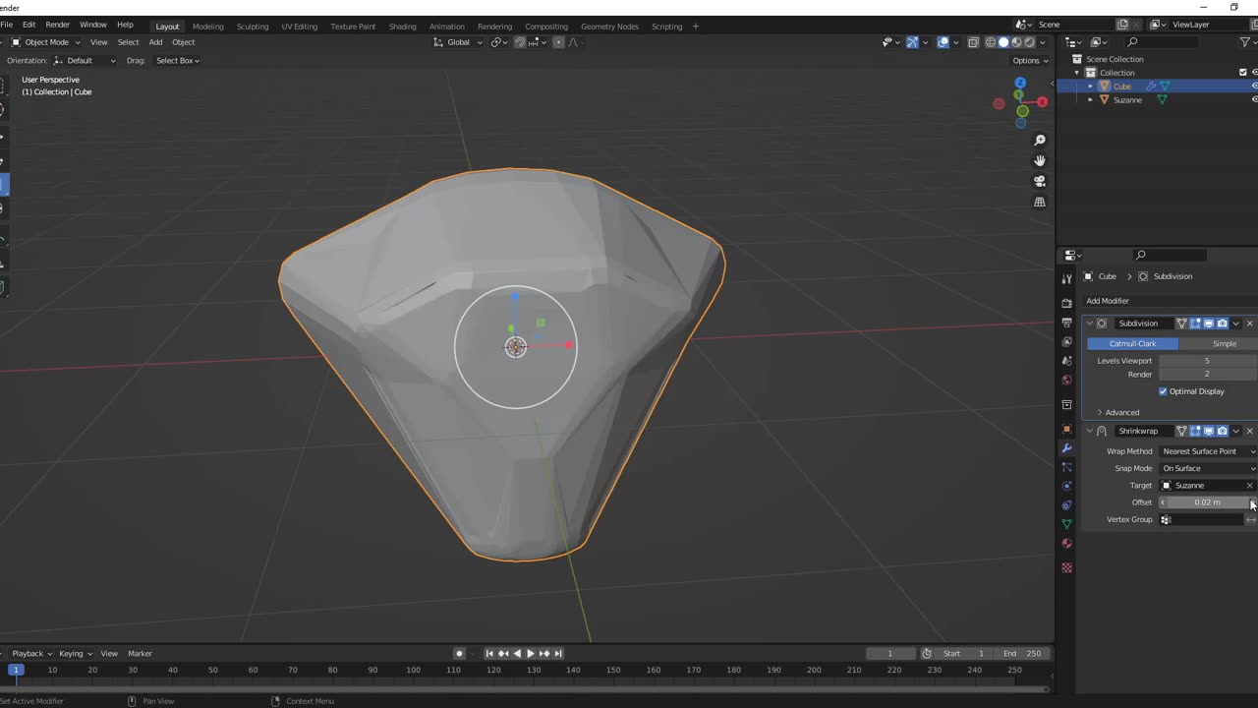Open the Render properties tab
This screenshot has height=708, width=1258.
[1067, 303]
